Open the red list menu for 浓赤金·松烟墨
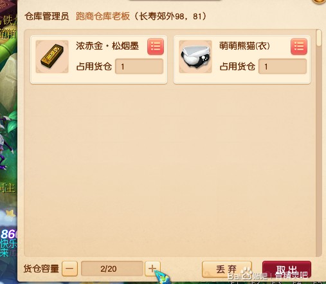Viewport: 326px width, 284px height. (156, 46)
